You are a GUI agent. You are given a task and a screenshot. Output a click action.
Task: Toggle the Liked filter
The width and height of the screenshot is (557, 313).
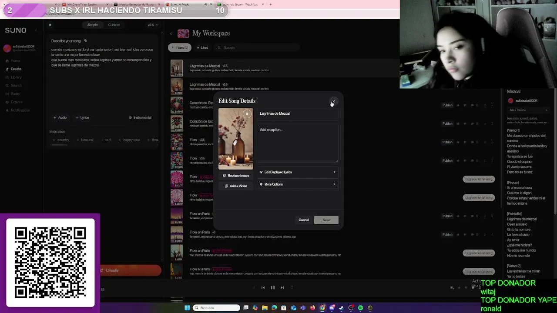click(x=202, y=47)
